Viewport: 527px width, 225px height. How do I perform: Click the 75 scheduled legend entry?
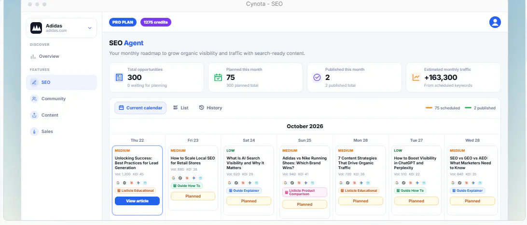(442, 108)
